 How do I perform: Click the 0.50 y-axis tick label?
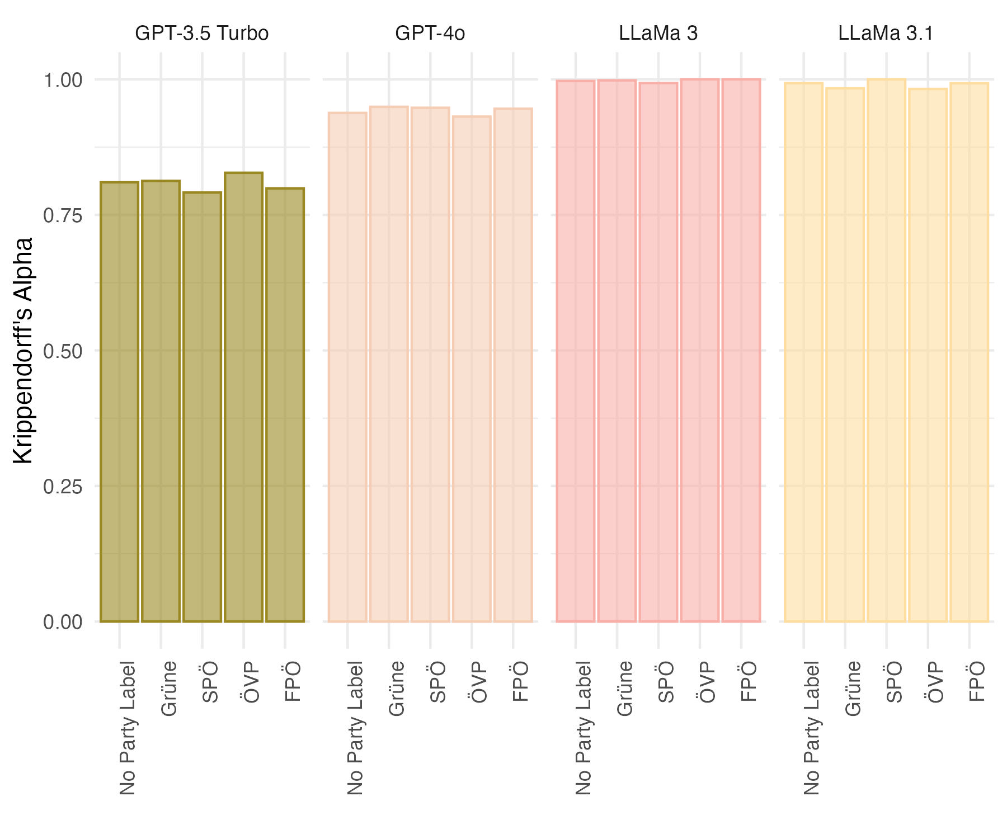[x=63, y=351]
